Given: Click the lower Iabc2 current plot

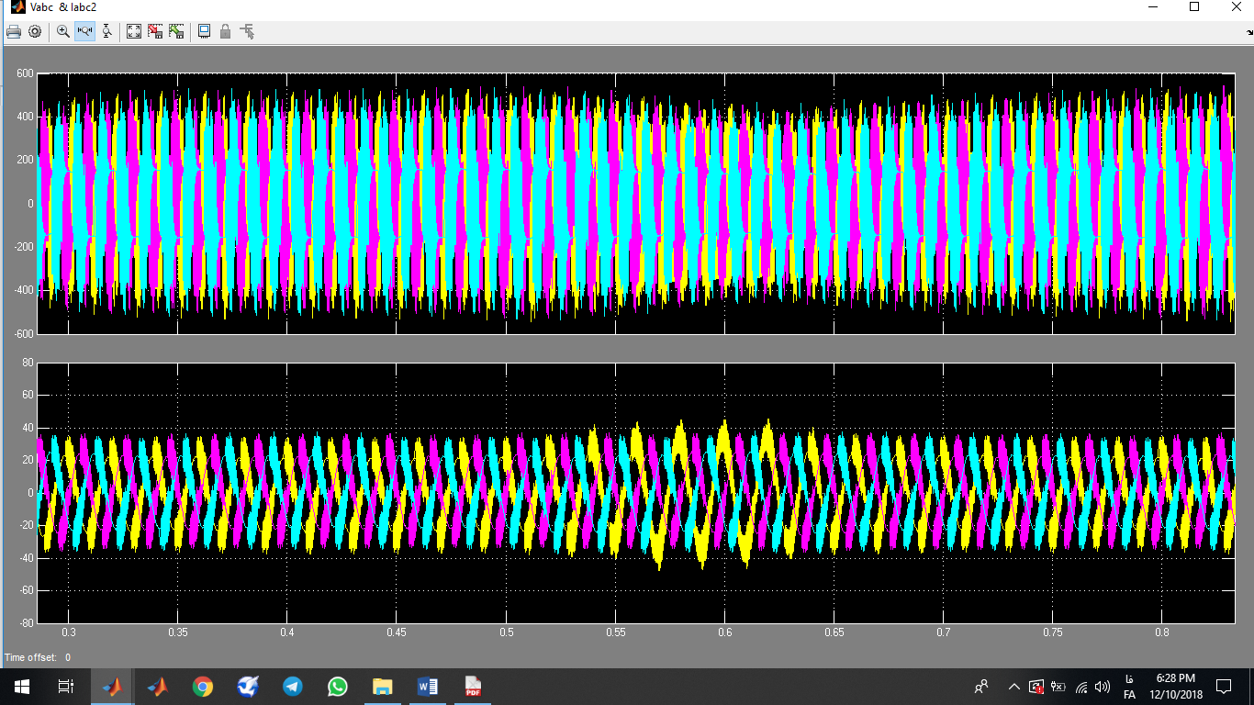Looking at the screenshot, I should point(635,492).
